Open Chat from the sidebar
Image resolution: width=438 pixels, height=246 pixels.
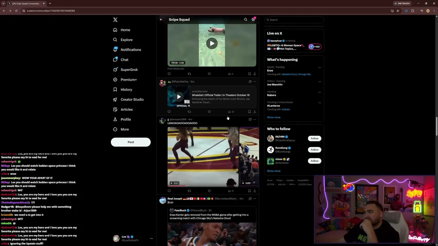(x=121, y=60)
